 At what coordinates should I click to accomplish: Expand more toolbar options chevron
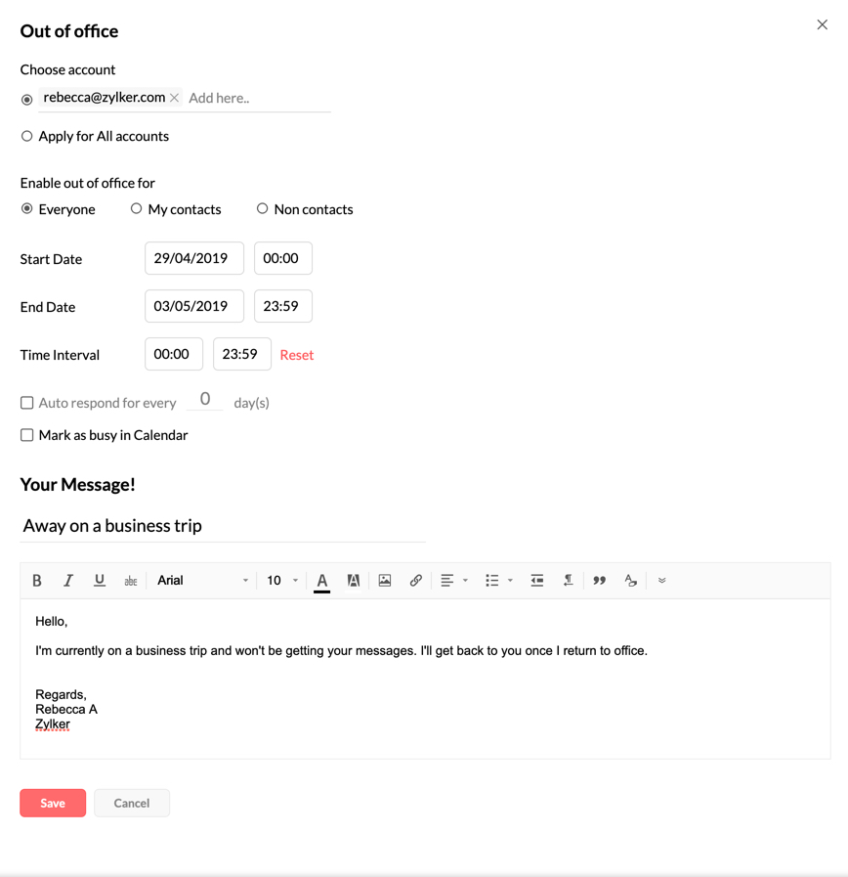tap(661, 581)
